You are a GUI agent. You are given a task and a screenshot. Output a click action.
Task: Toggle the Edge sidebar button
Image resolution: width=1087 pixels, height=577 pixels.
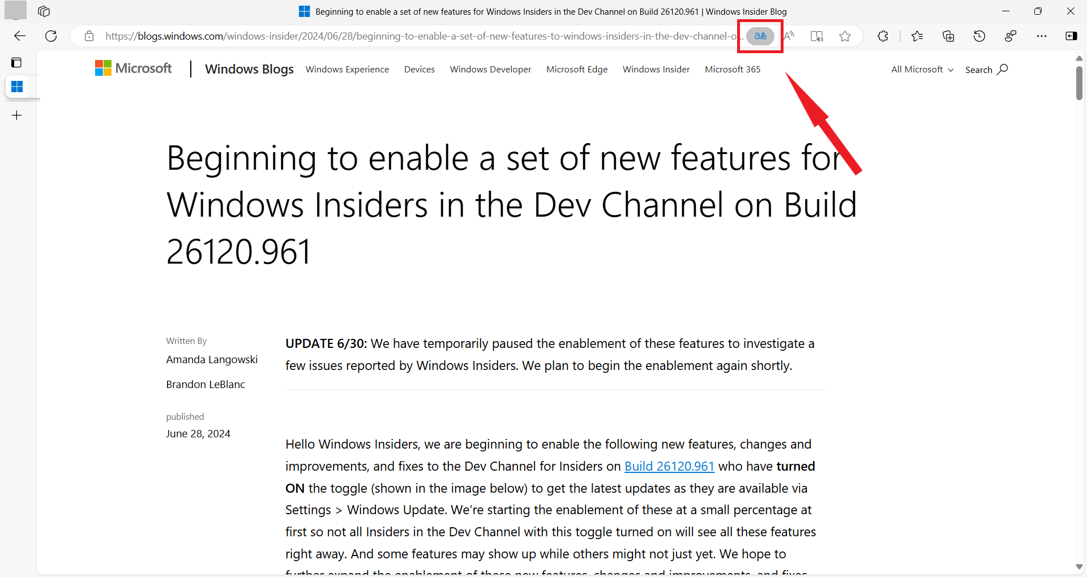pyautogui.click(x=1071, y=36)
